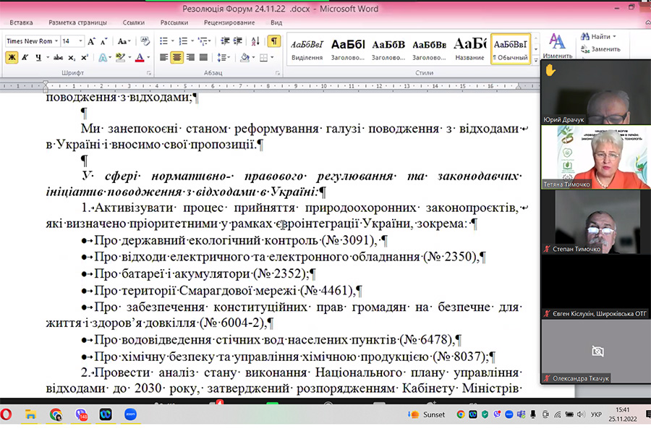Click the subscript icon
Viewport: 651px width, 434px height.
[x=72, y=57]
